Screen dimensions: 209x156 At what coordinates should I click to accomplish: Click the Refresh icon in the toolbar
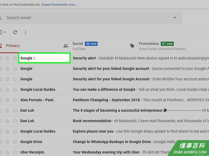[15, 32]
